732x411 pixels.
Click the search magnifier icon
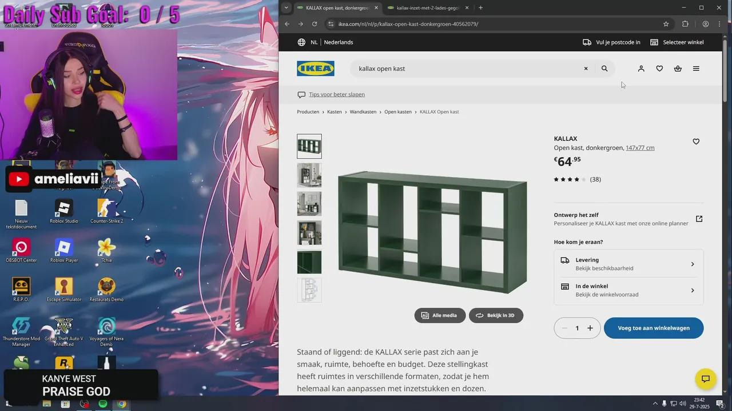tap(604, 68)
